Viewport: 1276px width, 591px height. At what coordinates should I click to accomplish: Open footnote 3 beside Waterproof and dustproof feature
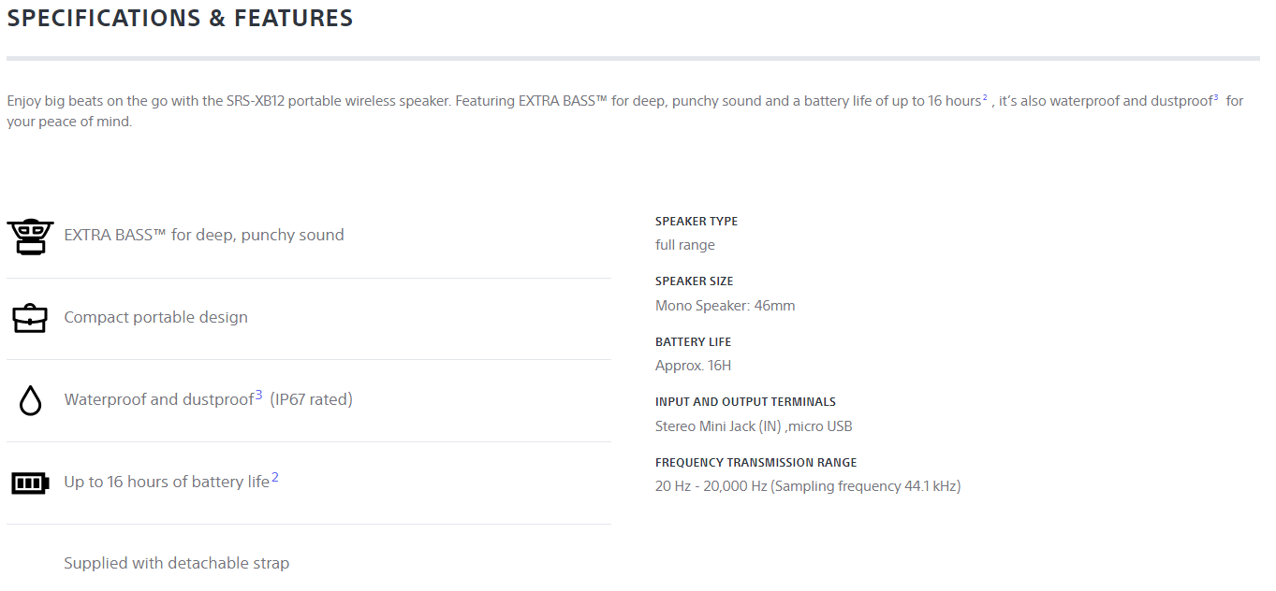coord(259,396)
